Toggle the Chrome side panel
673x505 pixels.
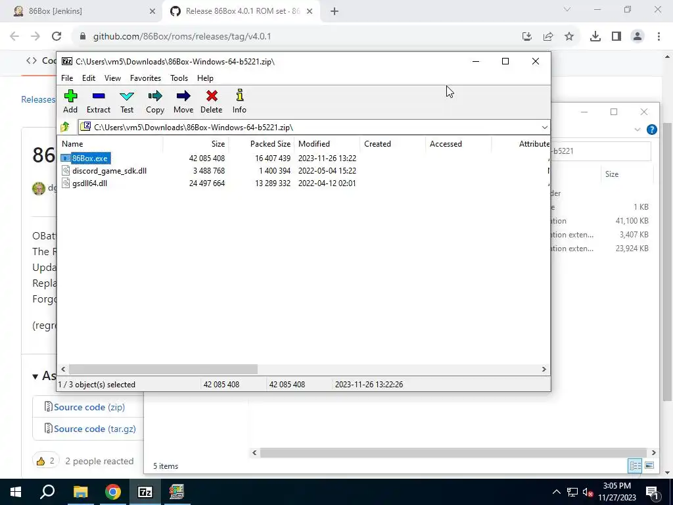pos(616,36)
